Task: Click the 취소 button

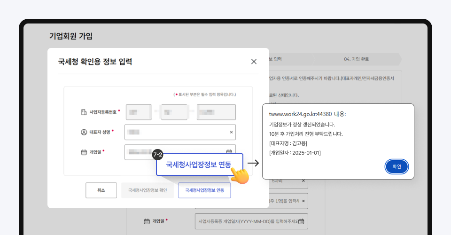Action: 101,190
